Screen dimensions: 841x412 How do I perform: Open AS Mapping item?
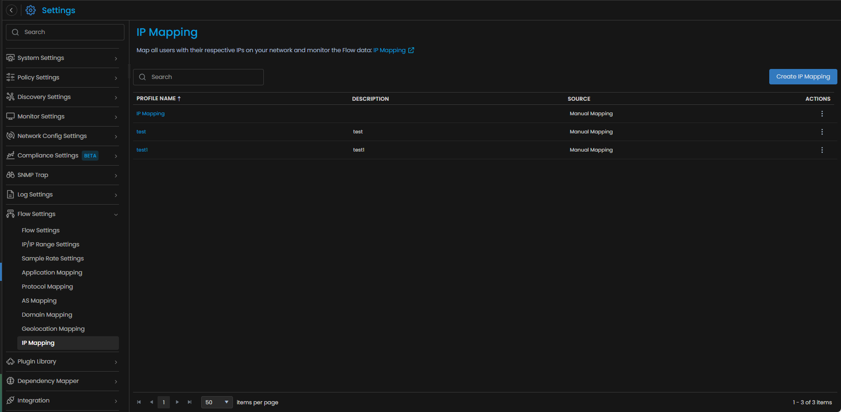pos(39,300)
